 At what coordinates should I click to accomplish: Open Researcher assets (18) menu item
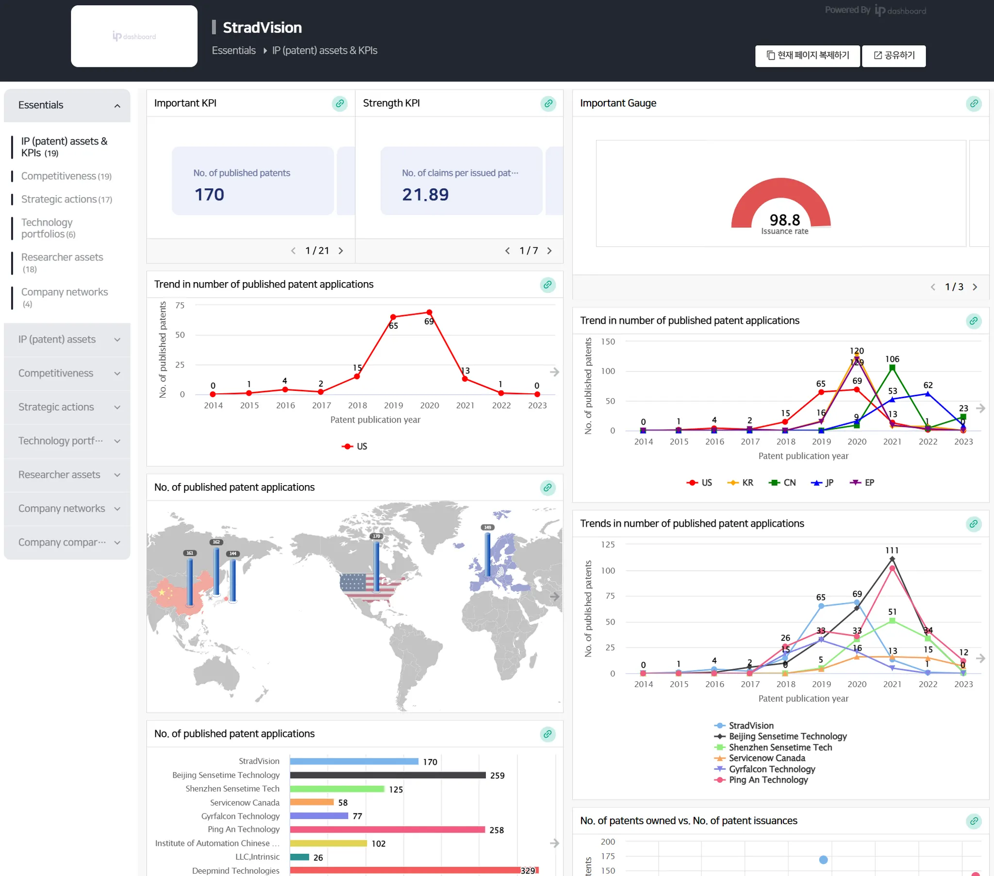tap(62, 257)
